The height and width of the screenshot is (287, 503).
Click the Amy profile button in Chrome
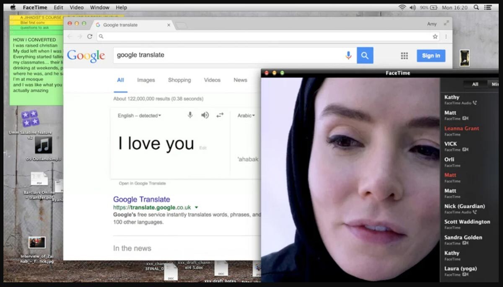tap(432, 24)
